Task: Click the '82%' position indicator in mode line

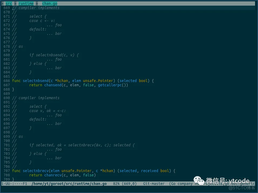Action: pos(116,184)
